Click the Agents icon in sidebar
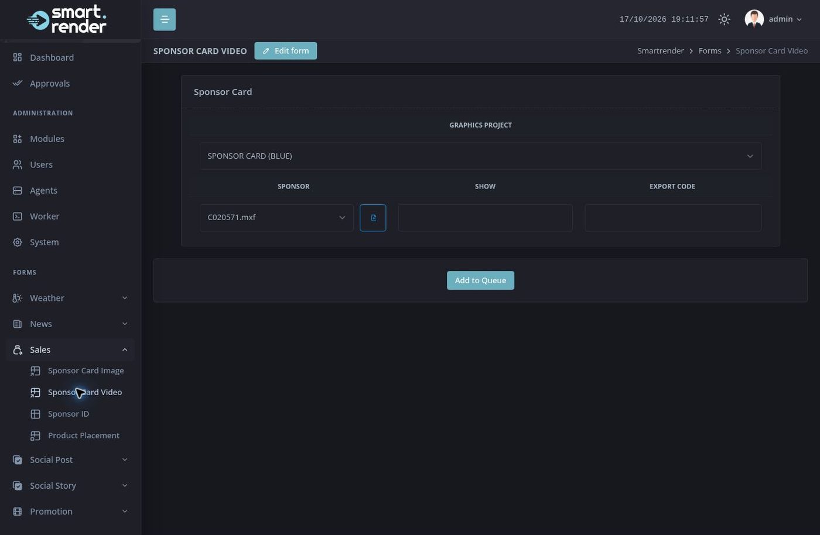The width and height of the screenshot is (820, 535). [18, 190]
